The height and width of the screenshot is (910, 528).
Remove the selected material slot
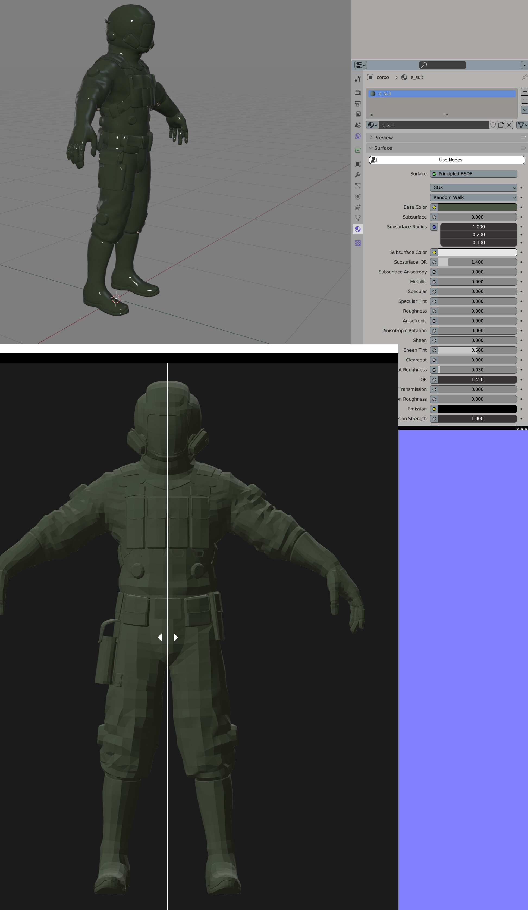(525, 99)
